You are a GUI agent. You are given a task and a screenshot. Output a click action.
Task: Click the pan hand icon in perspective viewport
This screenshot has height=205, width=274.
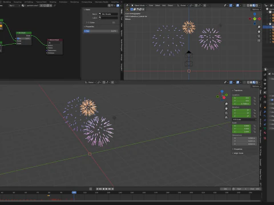click(226, 108)
